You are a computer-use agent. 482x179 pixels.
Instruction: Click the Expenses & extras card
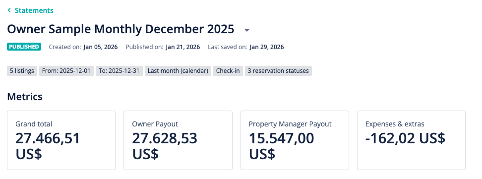pos(411,140)
